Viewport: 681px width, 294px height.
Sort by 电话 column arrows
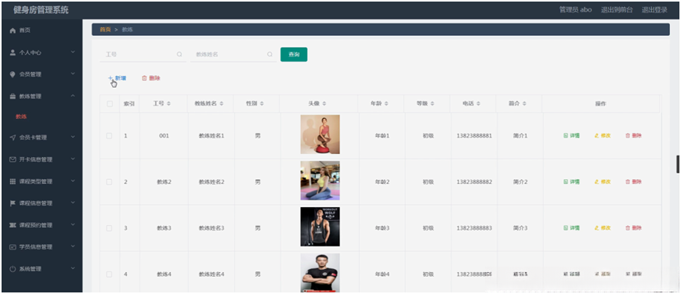[x=478, y=104]
